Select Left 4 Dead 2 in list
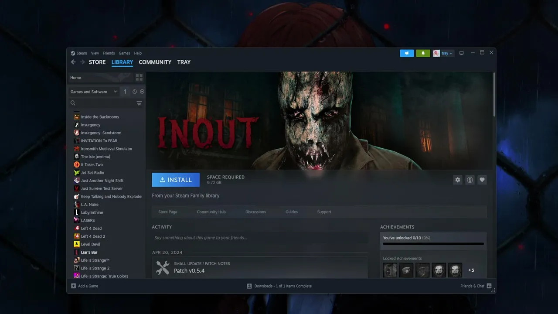Viewport: 558px width, 314px height. (x=93, y=236)
